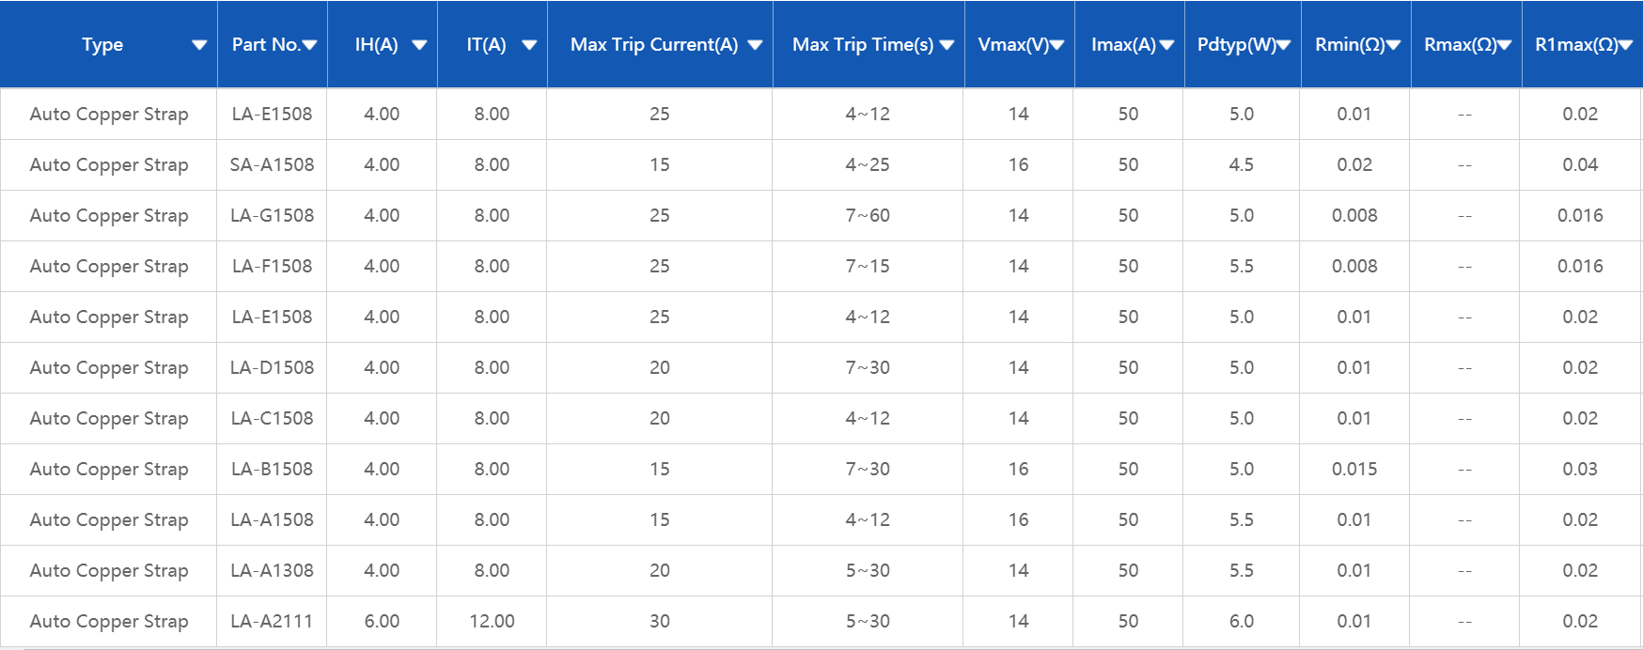Click the Max Trip Time(s) header label
The image size is (1643, 650).
pos(862,45)
